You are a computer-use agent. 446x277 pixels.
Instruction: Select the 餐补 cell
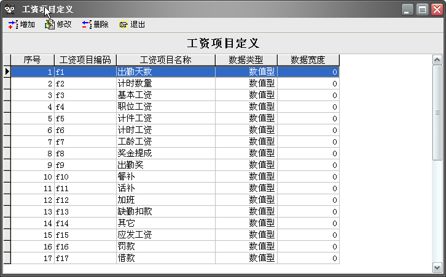tap(166, 176)
